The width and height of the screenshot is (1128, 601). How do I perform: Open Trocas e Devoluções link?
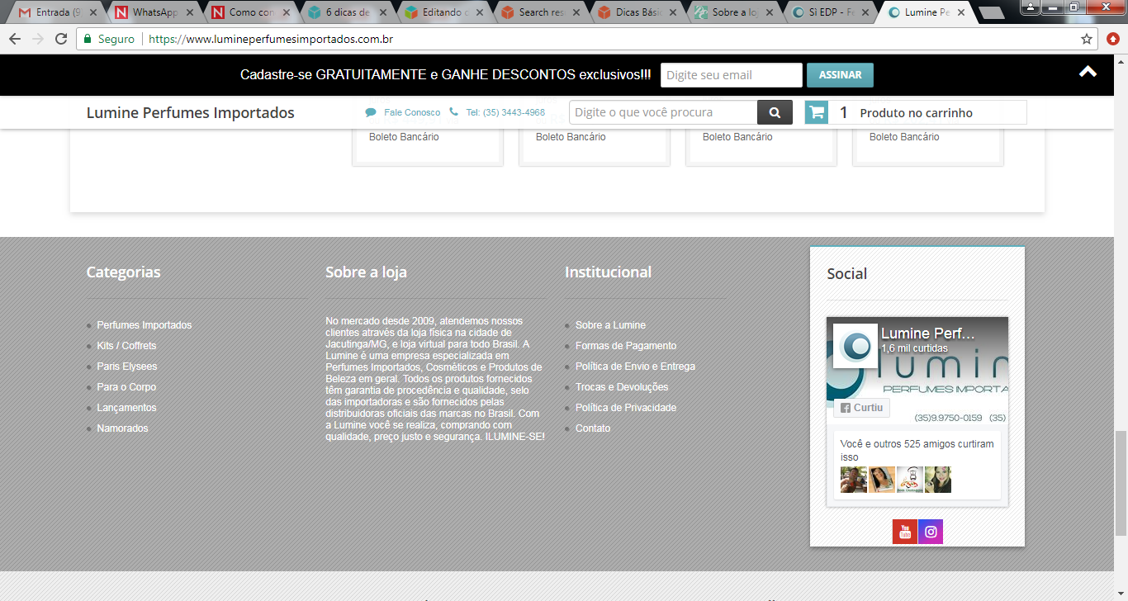(622, 387)
